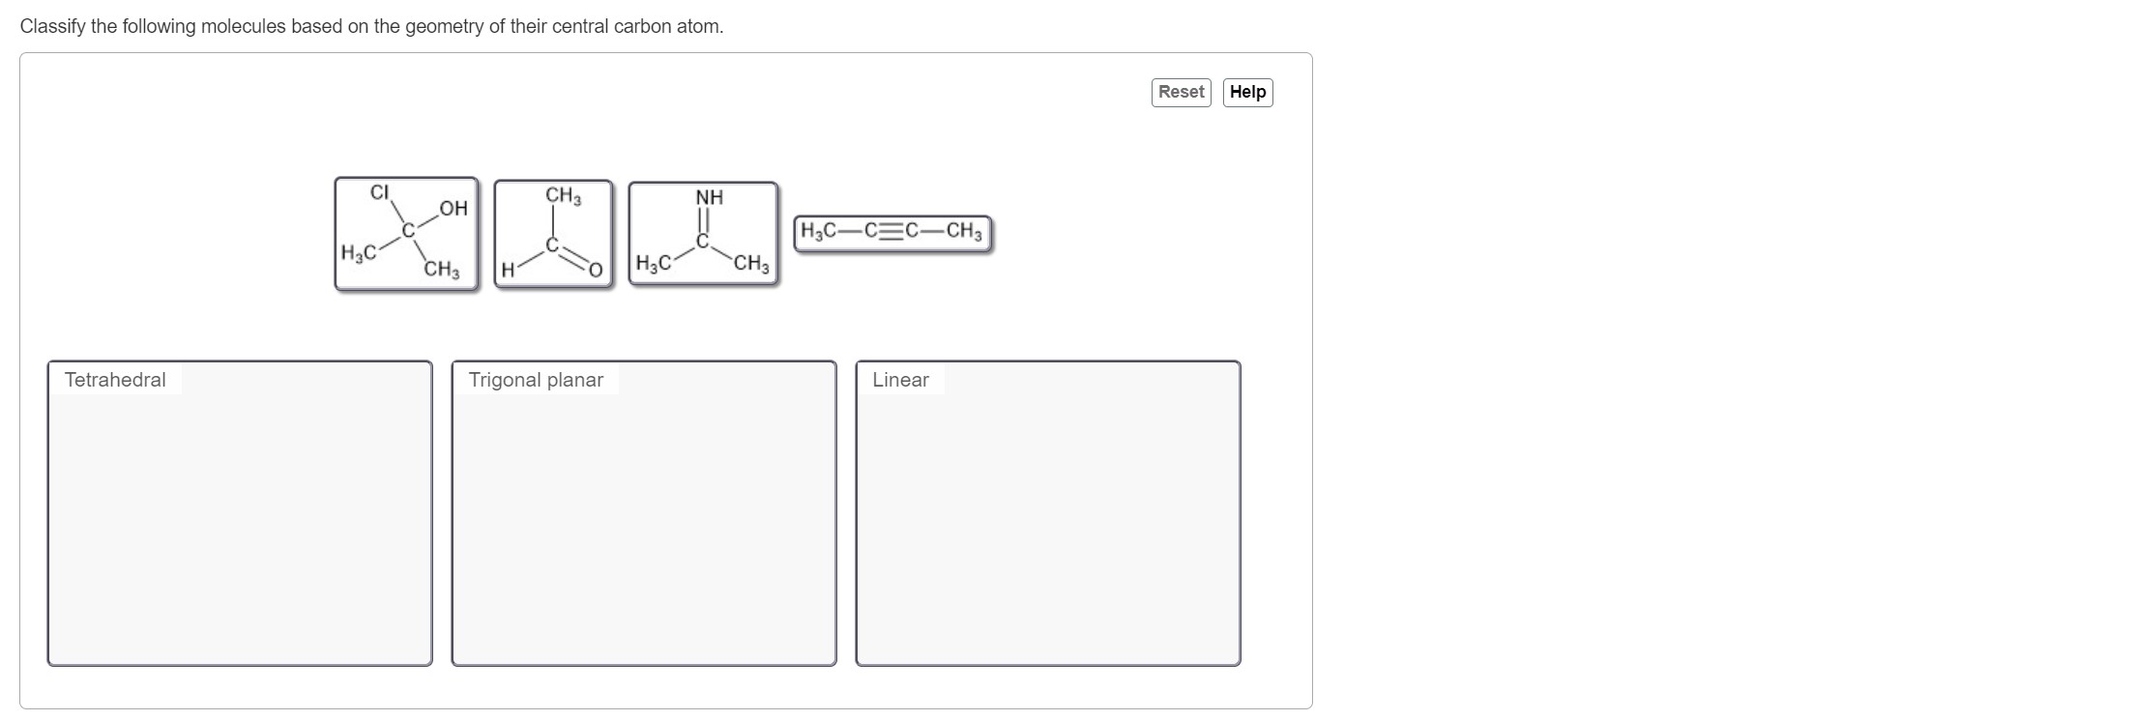
Task: Click the CH3 aldehyde structure card
Action: point(554,232)
